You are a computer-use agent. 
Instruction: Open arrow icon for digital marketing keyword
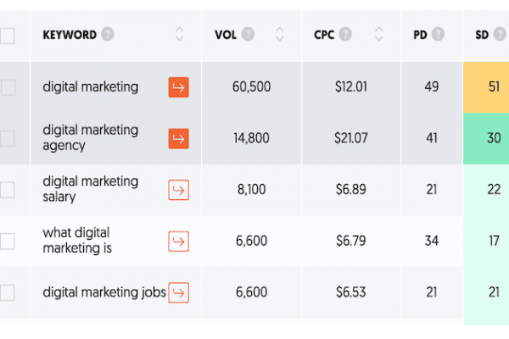pyautogui.click(x=178, y=87)
